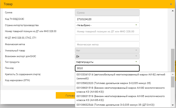Close the Товар dialog with X icon
The image size is (176, 108).
171,4
